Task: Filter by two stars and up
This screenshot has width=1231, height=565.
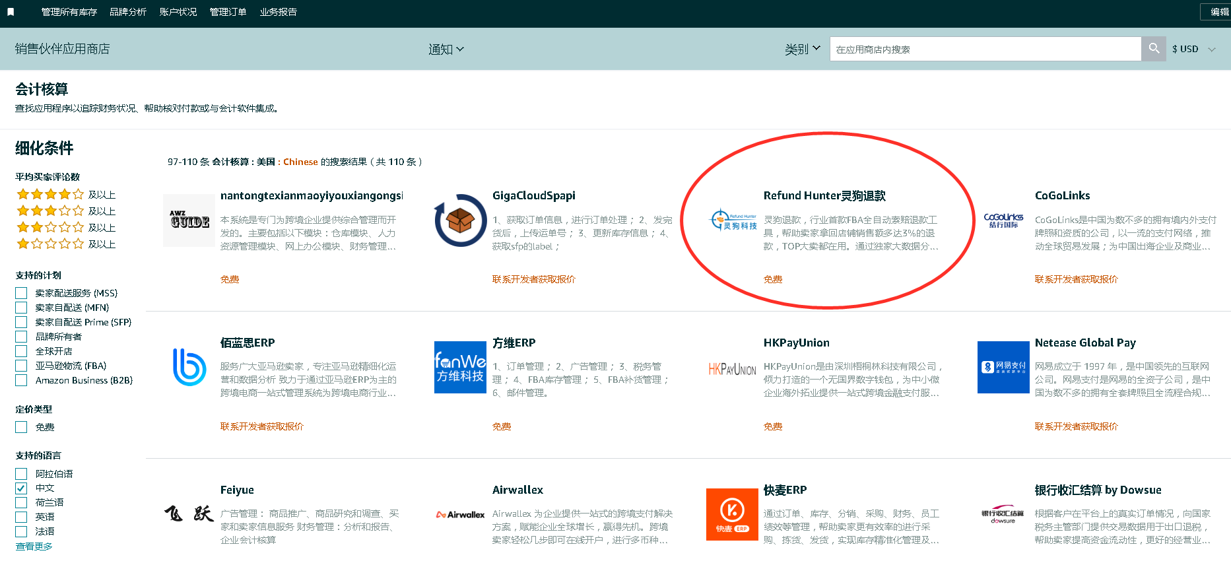Action: tap(66, 228)
